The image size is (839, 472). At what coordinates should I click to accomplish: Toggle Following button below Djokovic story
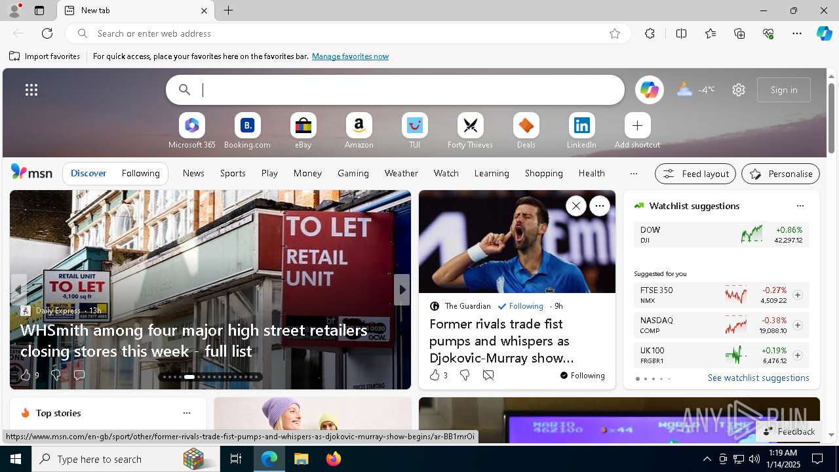[582, 376]
